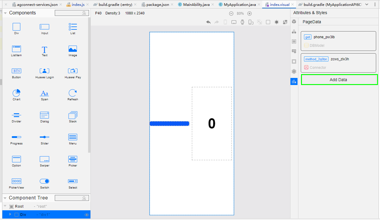
Task: Open the editor tab options menu
Action: pos(375,4)
